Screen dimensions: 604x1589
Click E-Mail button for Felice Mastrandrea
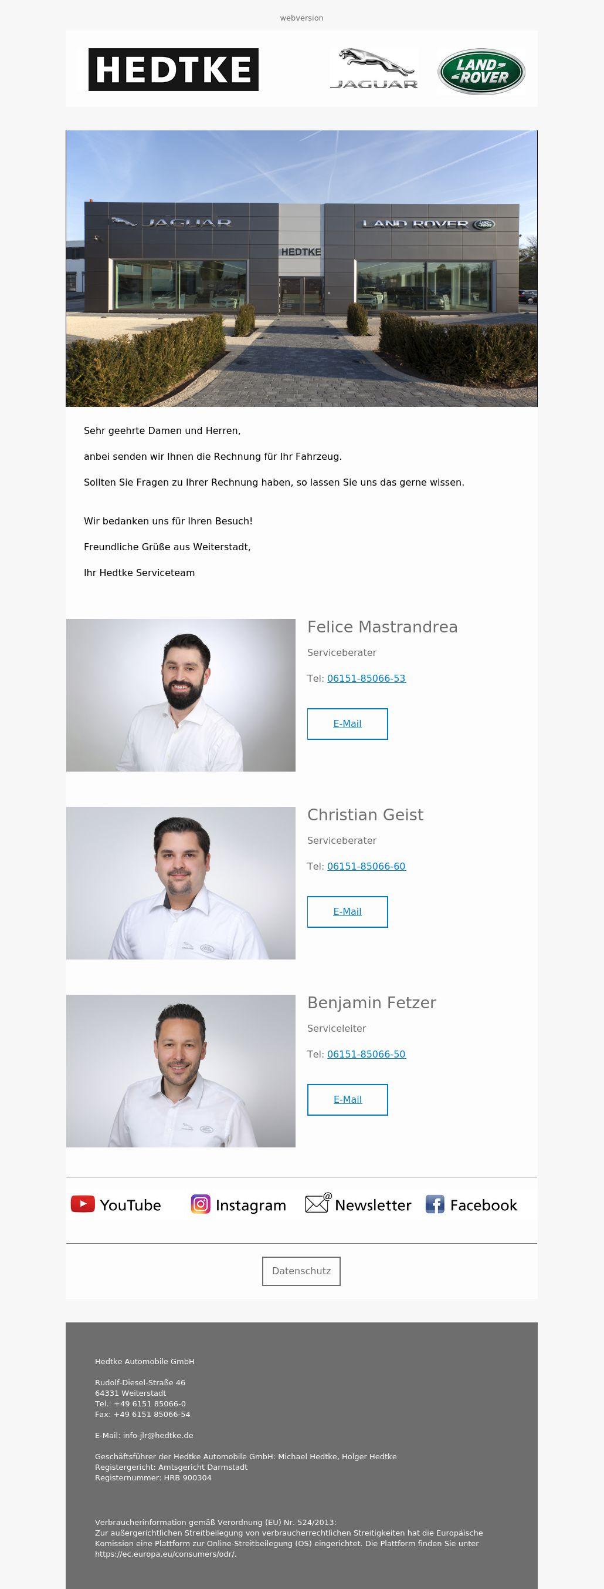click(347, 723)
